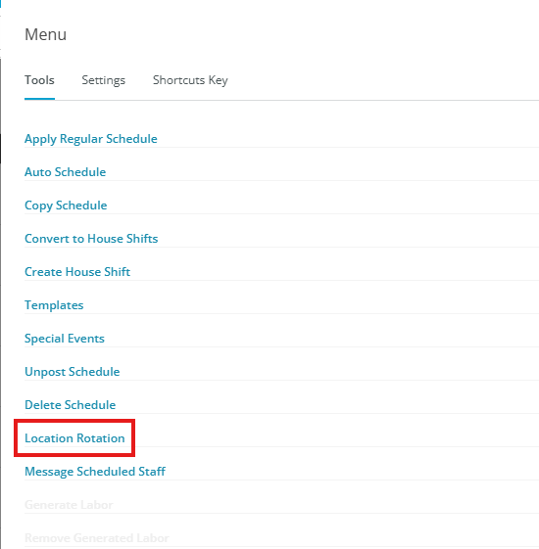Viewport: 539px width, 549px height.
Task: Click Delete Schedule in the tools list
Action: [71, 405]
